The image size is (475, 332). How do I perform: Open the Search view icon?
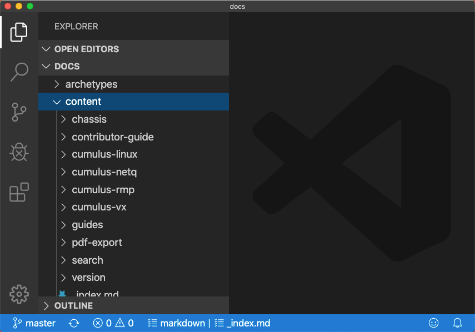19,72
